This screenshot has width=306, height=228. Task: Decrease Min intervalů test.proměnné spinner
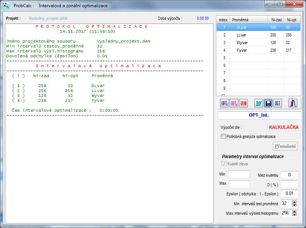(x=294, y=205)
